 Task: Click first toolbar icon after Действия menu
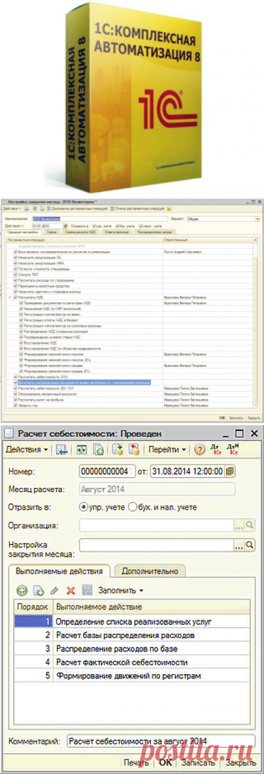pyautogui.click(x=61, y=449)
